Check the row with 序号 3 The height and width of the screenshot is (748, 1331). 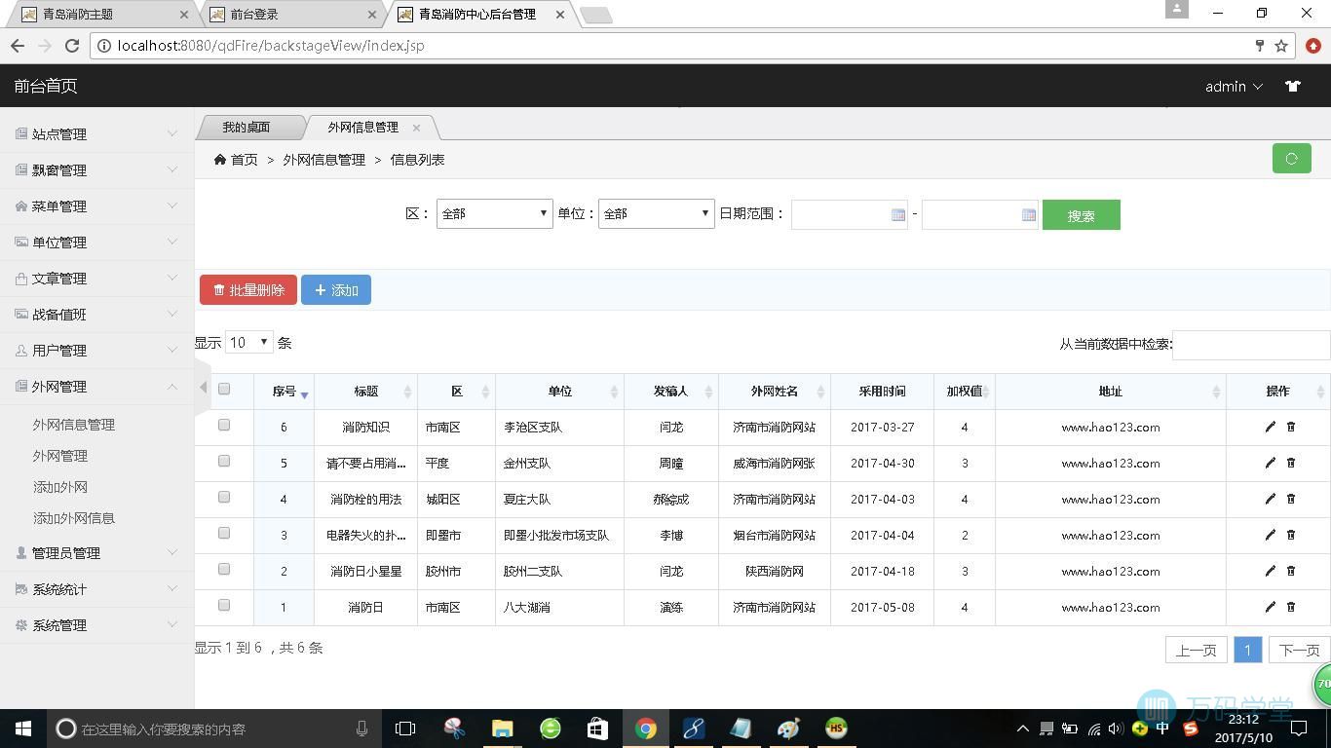pyautogui.click(x=224, y=533)
